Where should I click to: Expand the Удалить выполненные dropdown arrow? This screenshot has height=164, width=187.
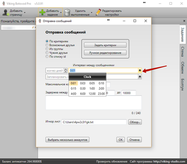92,13
